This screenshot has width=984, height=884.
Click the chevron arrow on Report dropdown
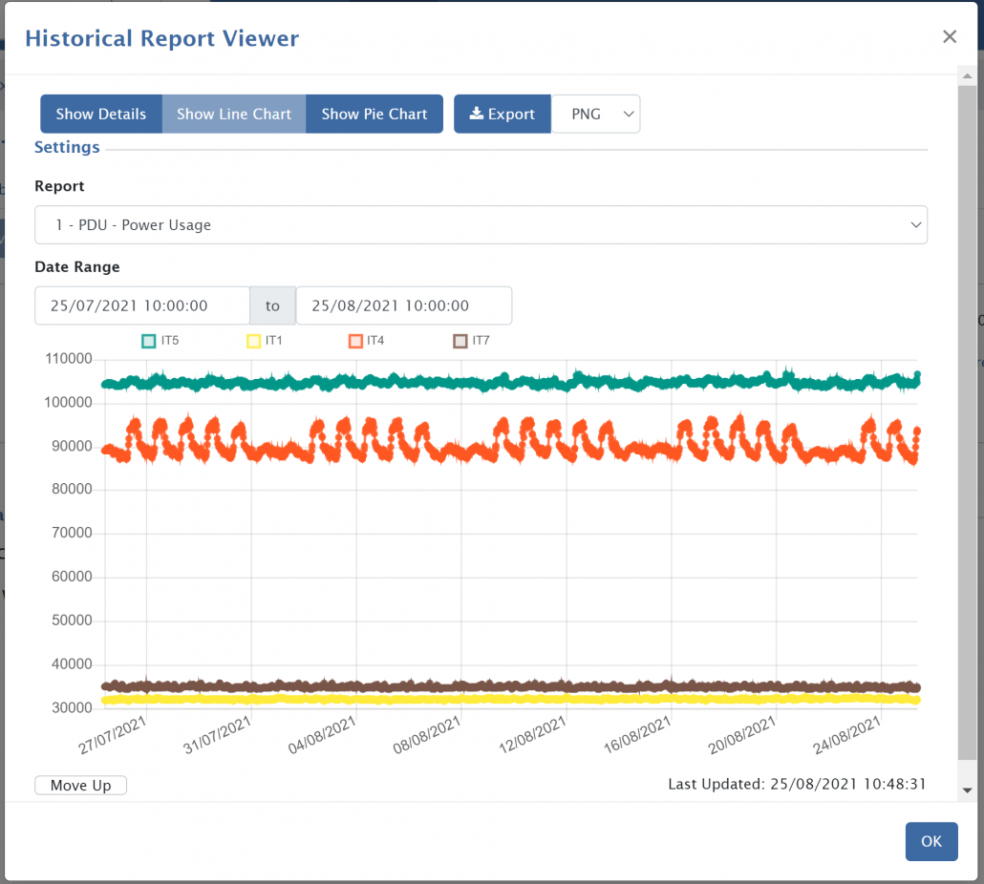(915, 225)
